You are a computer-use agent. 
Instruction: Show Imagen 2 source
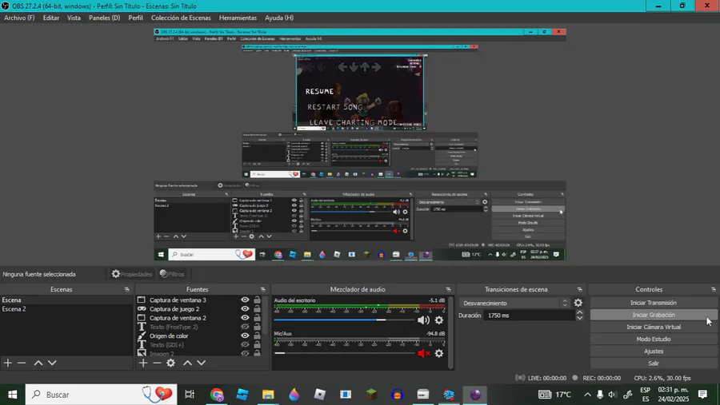[x=246, y=353]
